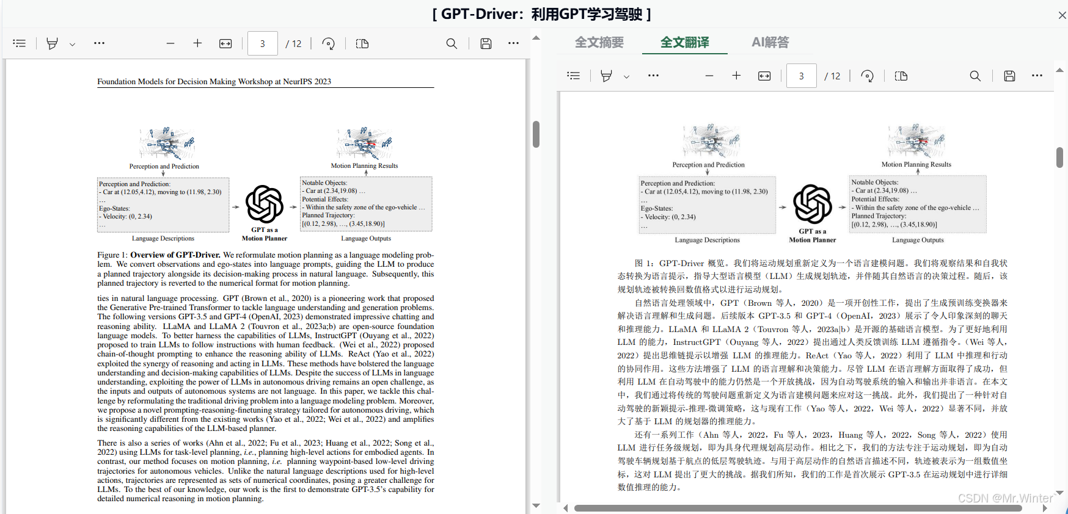Image resolution: width=1068 pixels, height=514 pixels.
Task: Zoom in the left PDF document
Action: (197, 43)
